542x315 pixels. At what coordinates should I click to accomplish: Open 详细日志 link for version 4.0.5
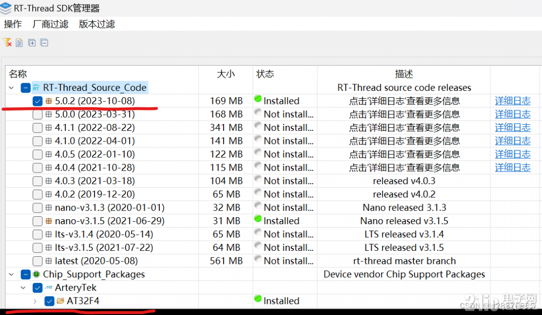coord(513,154)
